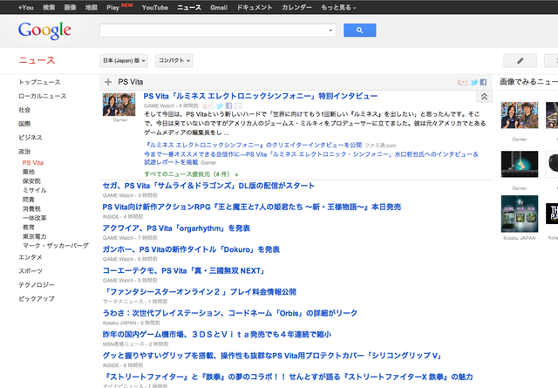
Task: Select エンタメ section in sidebar
Action: click(31, 257)
